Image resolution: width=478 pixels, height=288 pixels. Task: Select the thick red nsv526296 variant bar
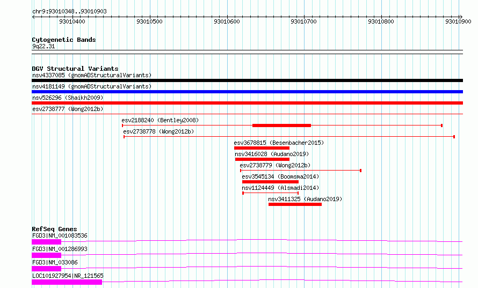[247, 103]
